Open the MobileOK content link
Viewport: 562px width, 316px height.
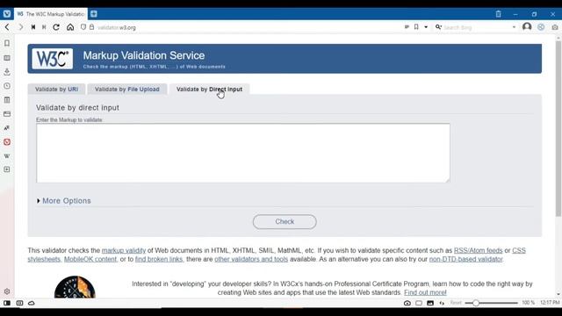(x=90, y=259)
